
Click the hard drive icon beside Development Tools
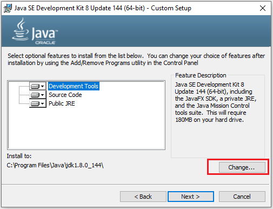[x=35, y=86]
